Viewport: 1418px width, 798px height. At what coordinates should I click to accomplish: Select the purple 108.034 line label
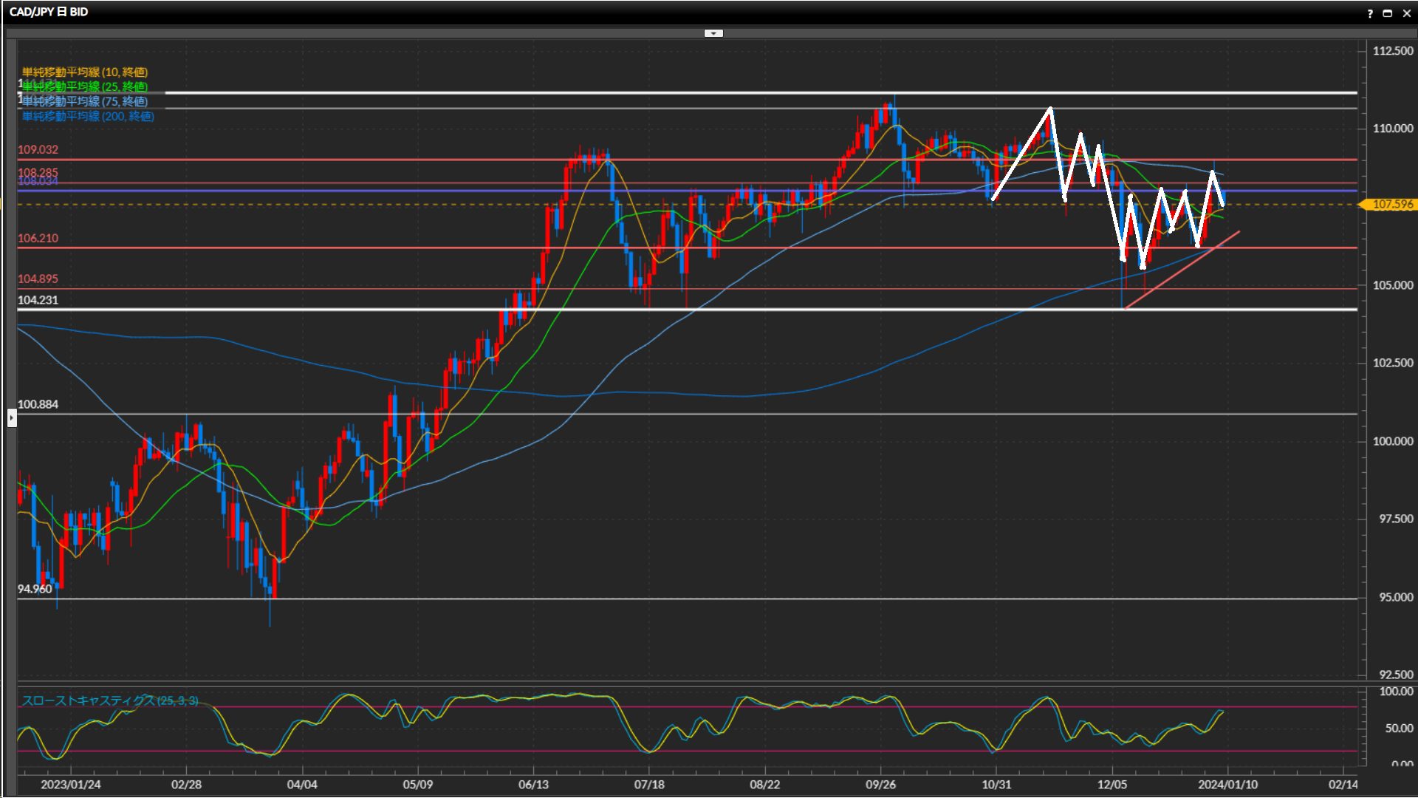[x=38, y=182]
